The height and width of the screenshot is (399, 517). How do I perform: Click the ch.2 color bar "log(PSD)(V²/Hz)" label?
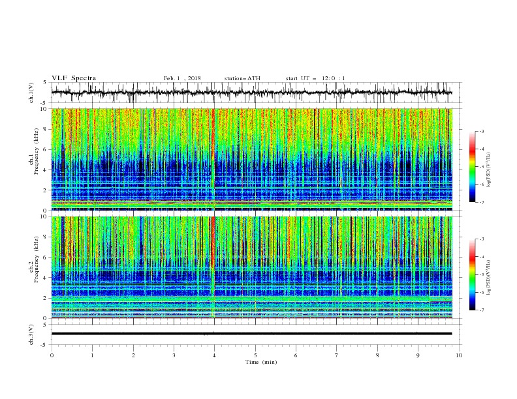[489, 277]
